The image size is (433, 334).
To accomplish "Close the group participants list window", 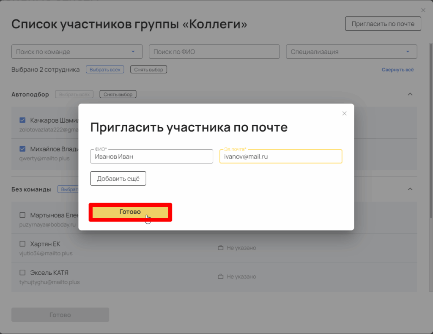I will click(x=423, y=10).
